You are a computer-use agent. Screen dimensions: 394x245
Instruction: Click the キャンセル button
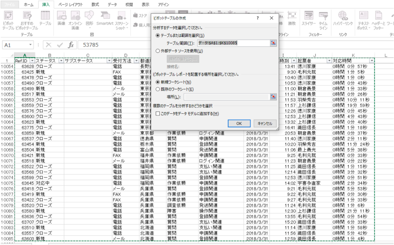pos(264,123)
